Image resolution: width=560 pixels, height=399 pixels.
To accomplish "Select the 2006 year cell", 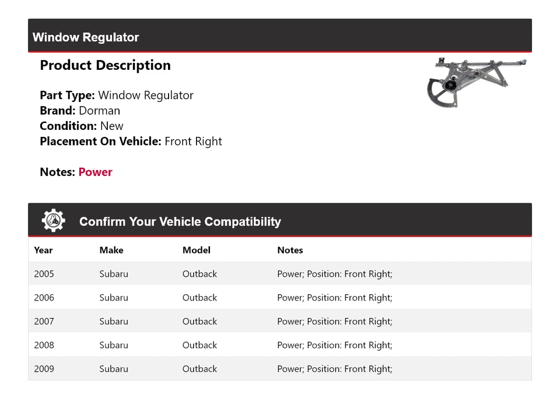I will pyautogui.click(x=44, y=298).
